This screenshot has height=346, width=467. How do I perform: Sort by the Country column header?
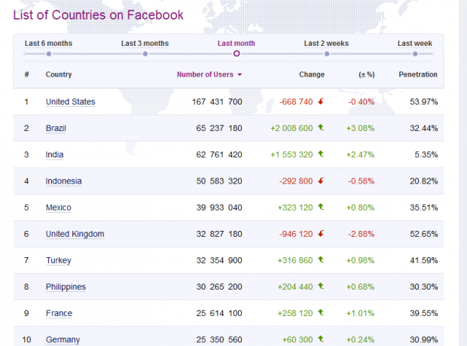pyautogui.click(x=59, y=74)
